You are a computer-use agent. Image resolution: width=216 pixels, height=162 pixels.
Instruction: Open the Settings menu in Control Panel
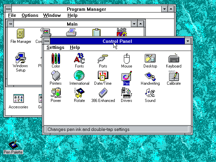click(x=55, y=47)
